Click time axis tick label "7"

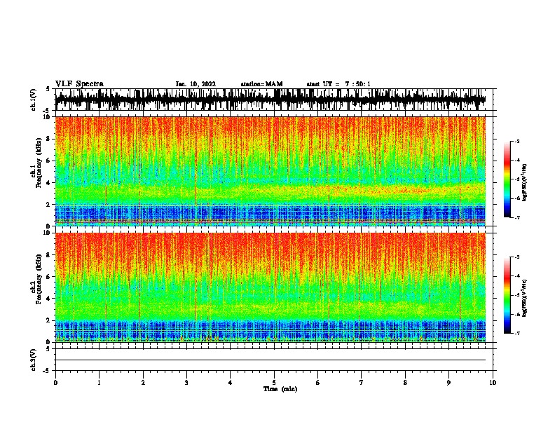pos(362,383)
